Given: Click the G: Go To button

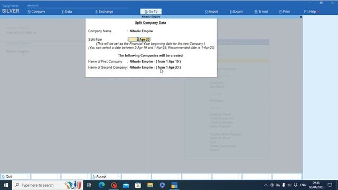Looking at the screenshot, I should (x=151, y=12).
